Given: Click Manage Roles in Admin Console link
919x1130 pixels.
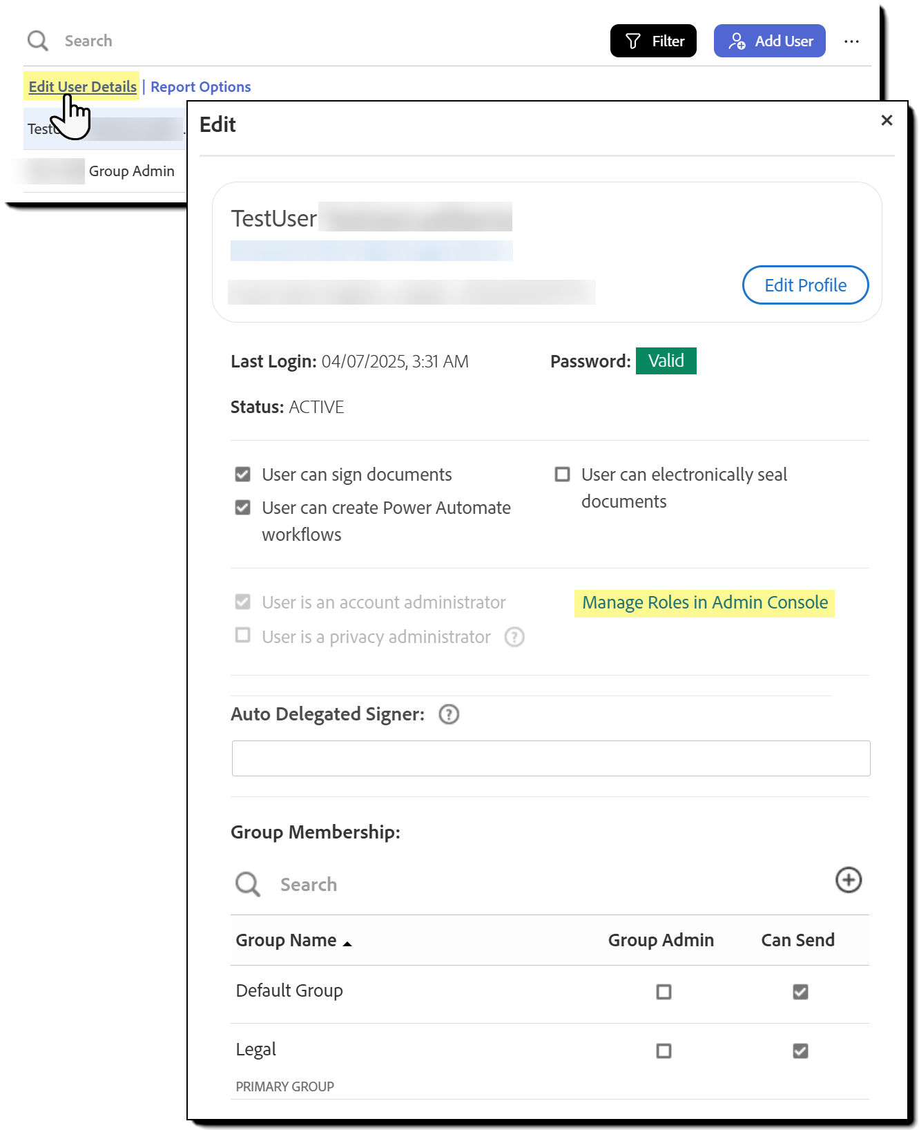Looking at the screenshot, I should click(704, 603).
